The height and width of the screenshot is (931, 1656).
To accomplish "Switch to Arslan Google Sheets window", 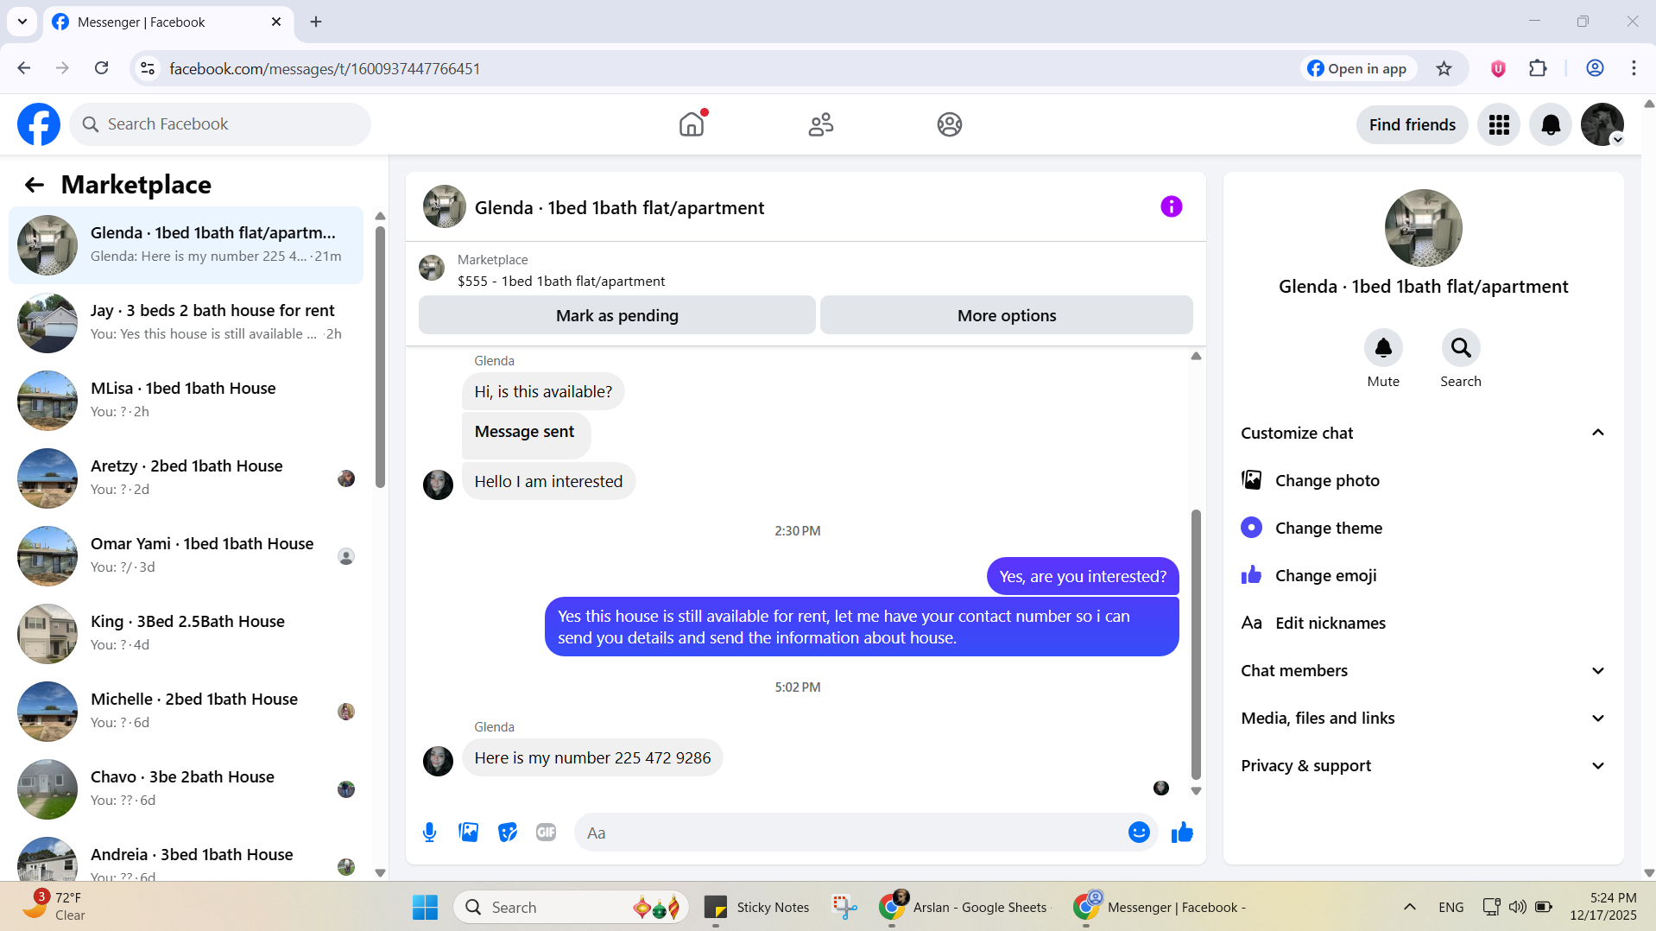I will [964, 907].
